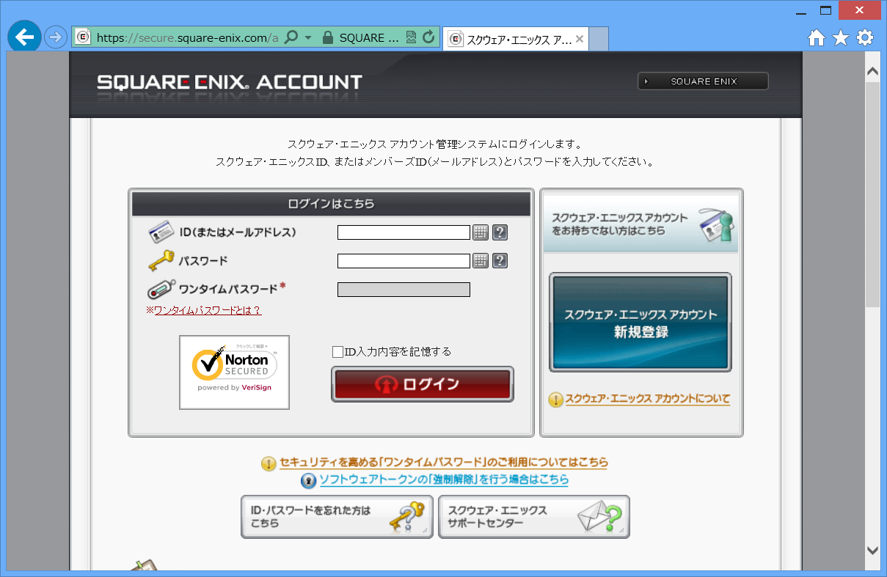Click ID・パスワードを忘れた方はこちら button

[337, 517]
